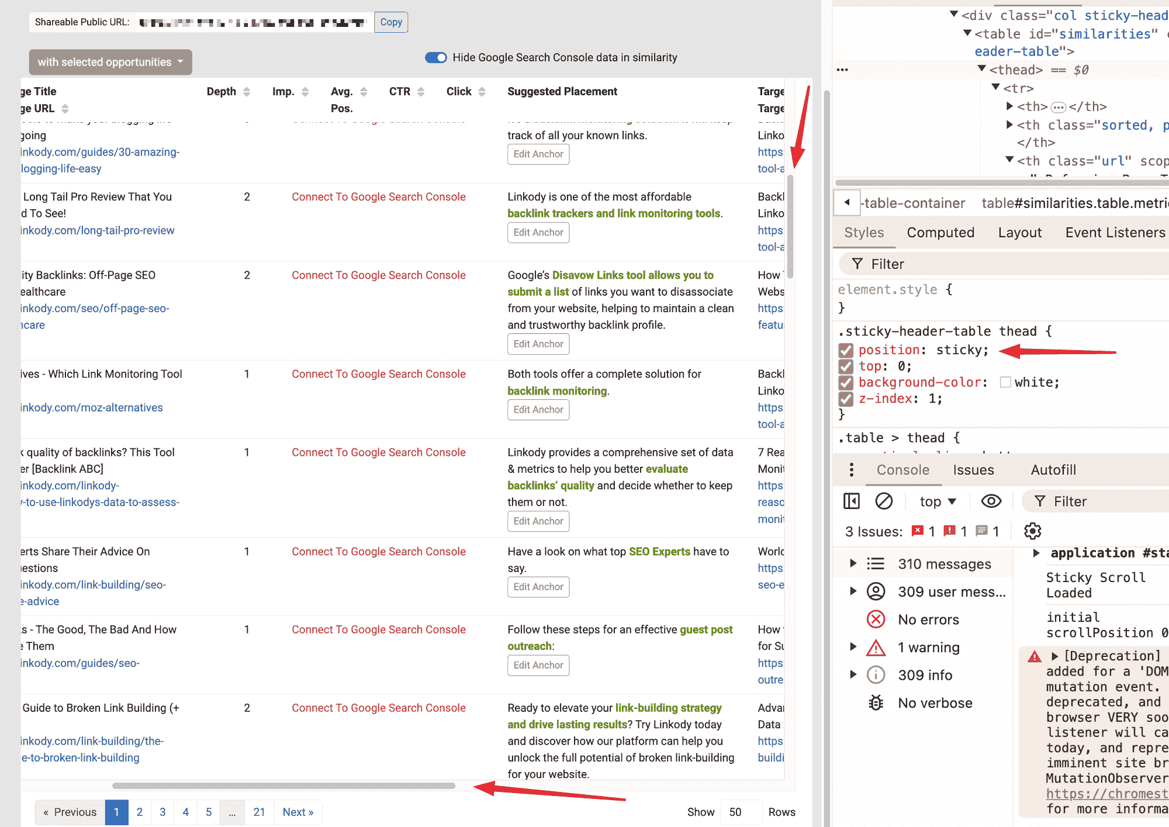
Task: Uncheck the position: sticky property
Action: pos(846,350)
